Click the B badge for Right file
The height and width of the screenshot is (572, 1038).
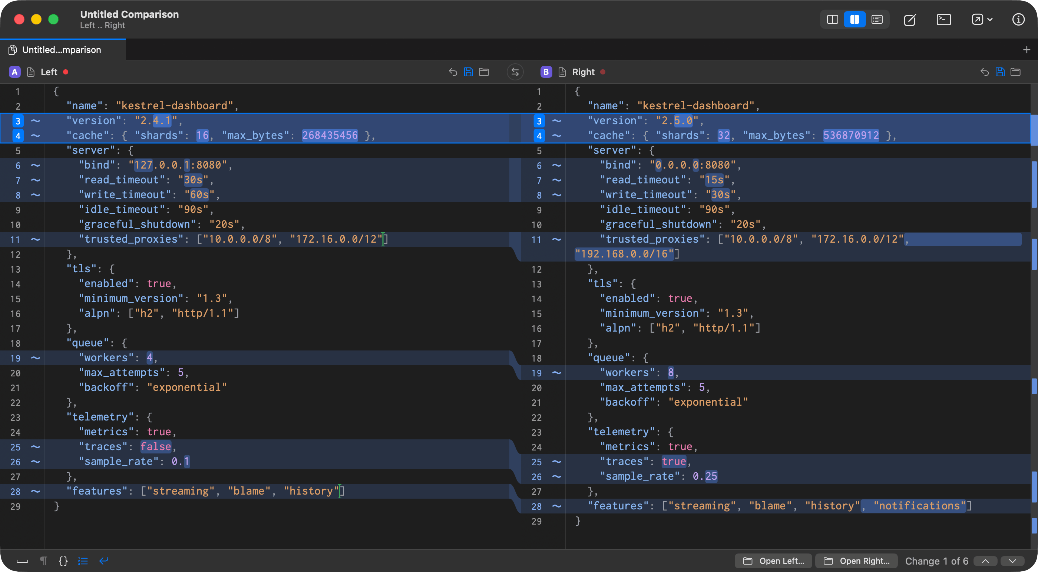pos(546,72)
